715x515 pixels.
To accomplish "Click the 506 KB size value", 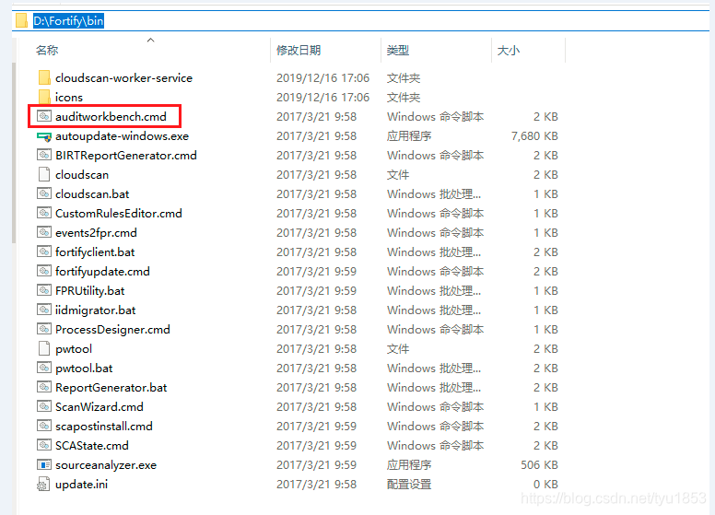I will tap(539, 465).
